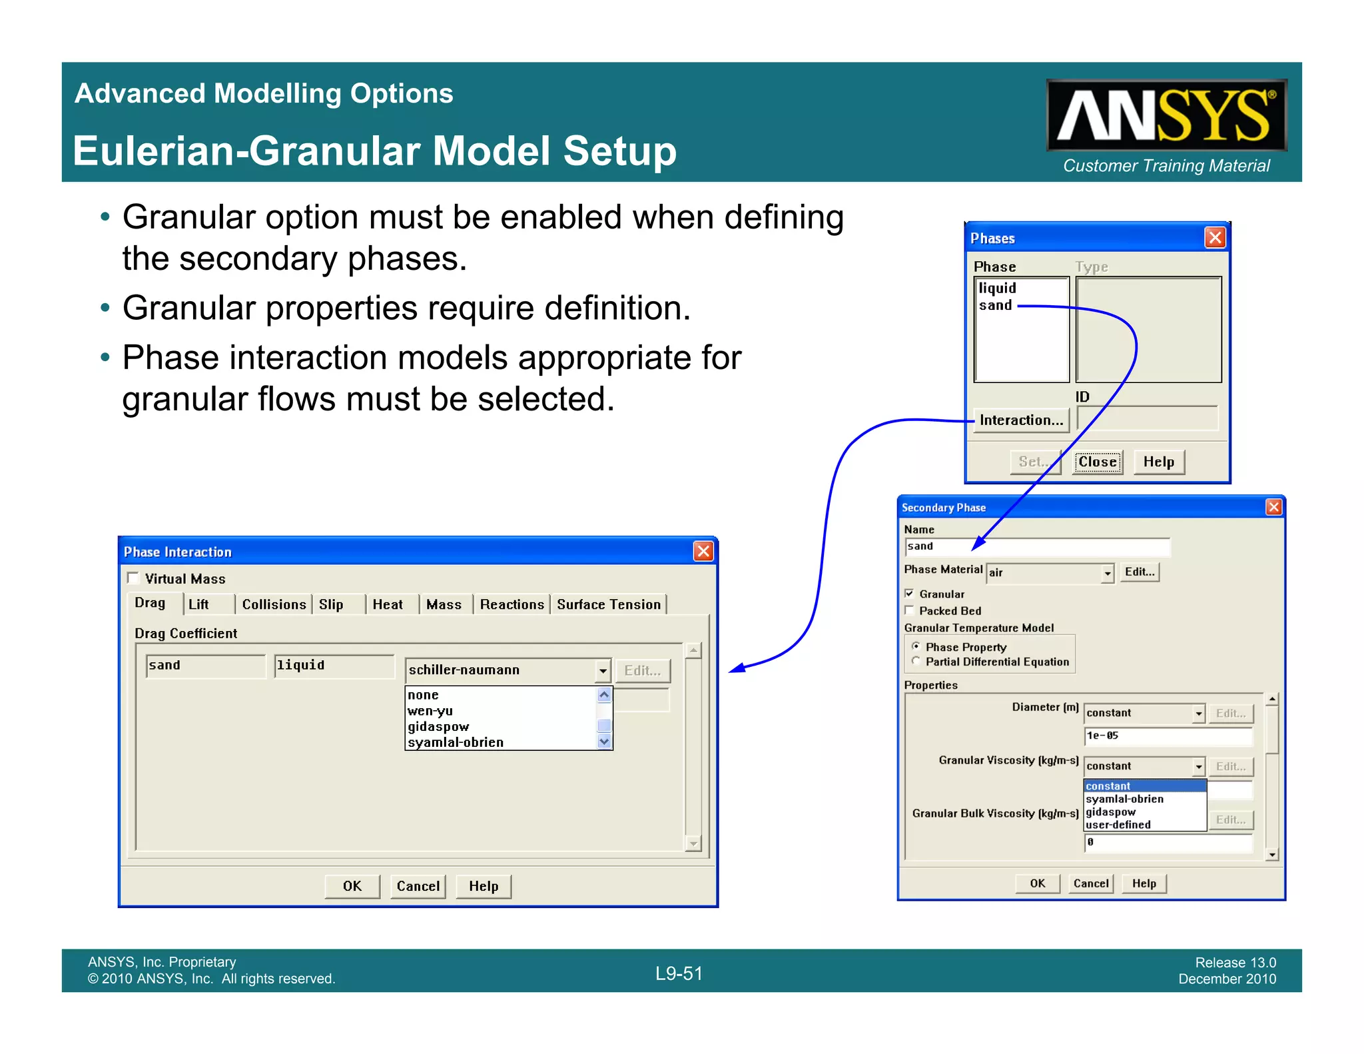The height and width of the screenshot is (1054, 1364).
Task: Click the Set... button in Phases
Action: point(1036,462)
